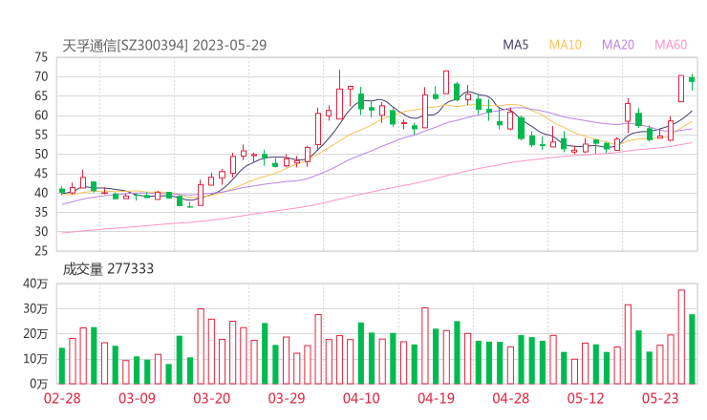The image size is (707, 420).
Task: Click the 04-19 date axis label
Action: coord(436,398)
